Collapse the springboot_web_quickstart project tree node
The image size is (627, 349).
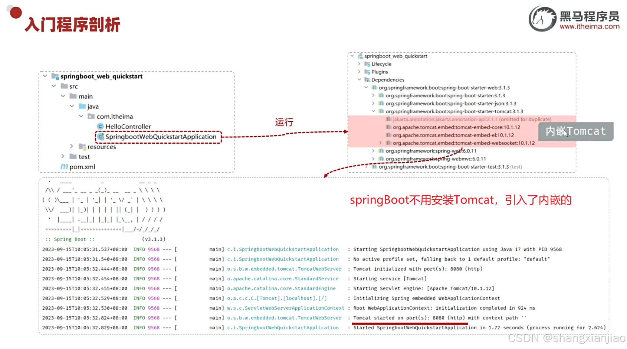tap(45, 76)
